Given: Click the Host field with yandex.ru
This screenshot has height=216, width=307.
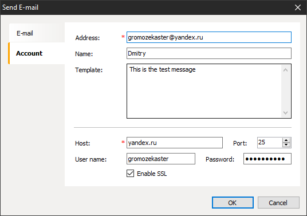Looking at the screenshot, I should point(175,143).
